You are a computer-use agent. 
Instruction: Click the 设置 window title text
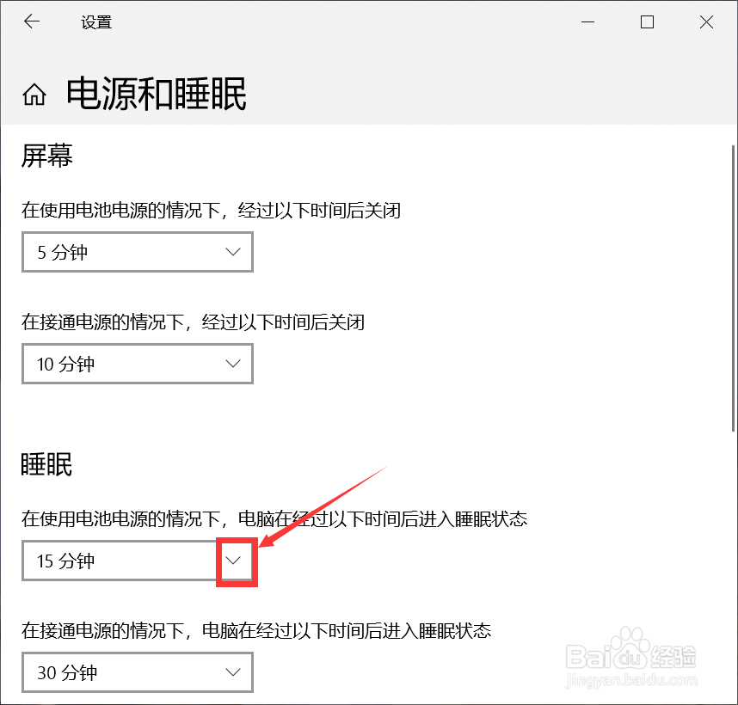tap(96, 22)
